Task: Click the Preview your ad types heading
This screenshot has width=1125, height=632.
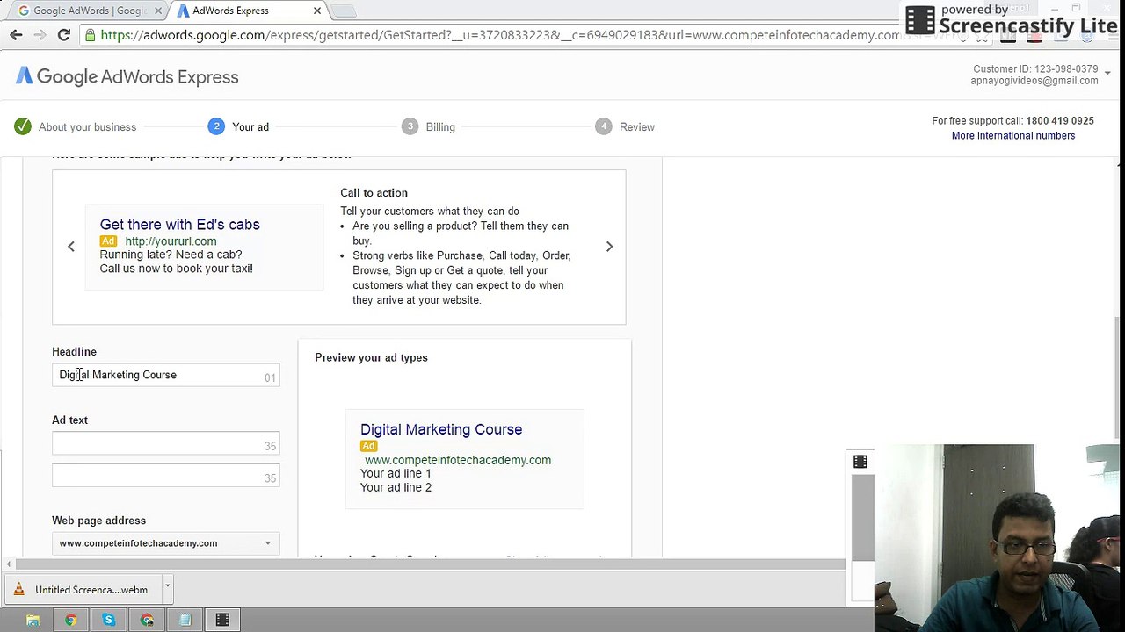Action: pyautogui.click(x=371, y=358)
